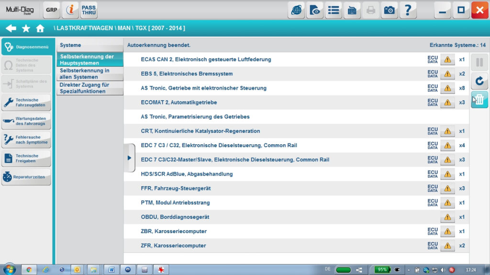The image size is (490, 275).
Task: Click the Reparaturzeiten sidebar button
Action: [x=26, y=177]
